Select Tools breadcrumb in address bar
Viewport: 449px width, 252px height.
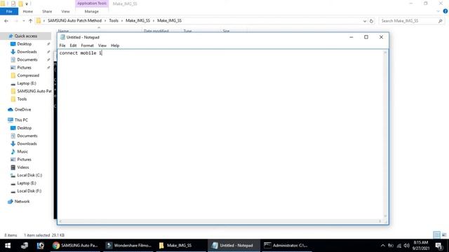(x=114, y=20)
